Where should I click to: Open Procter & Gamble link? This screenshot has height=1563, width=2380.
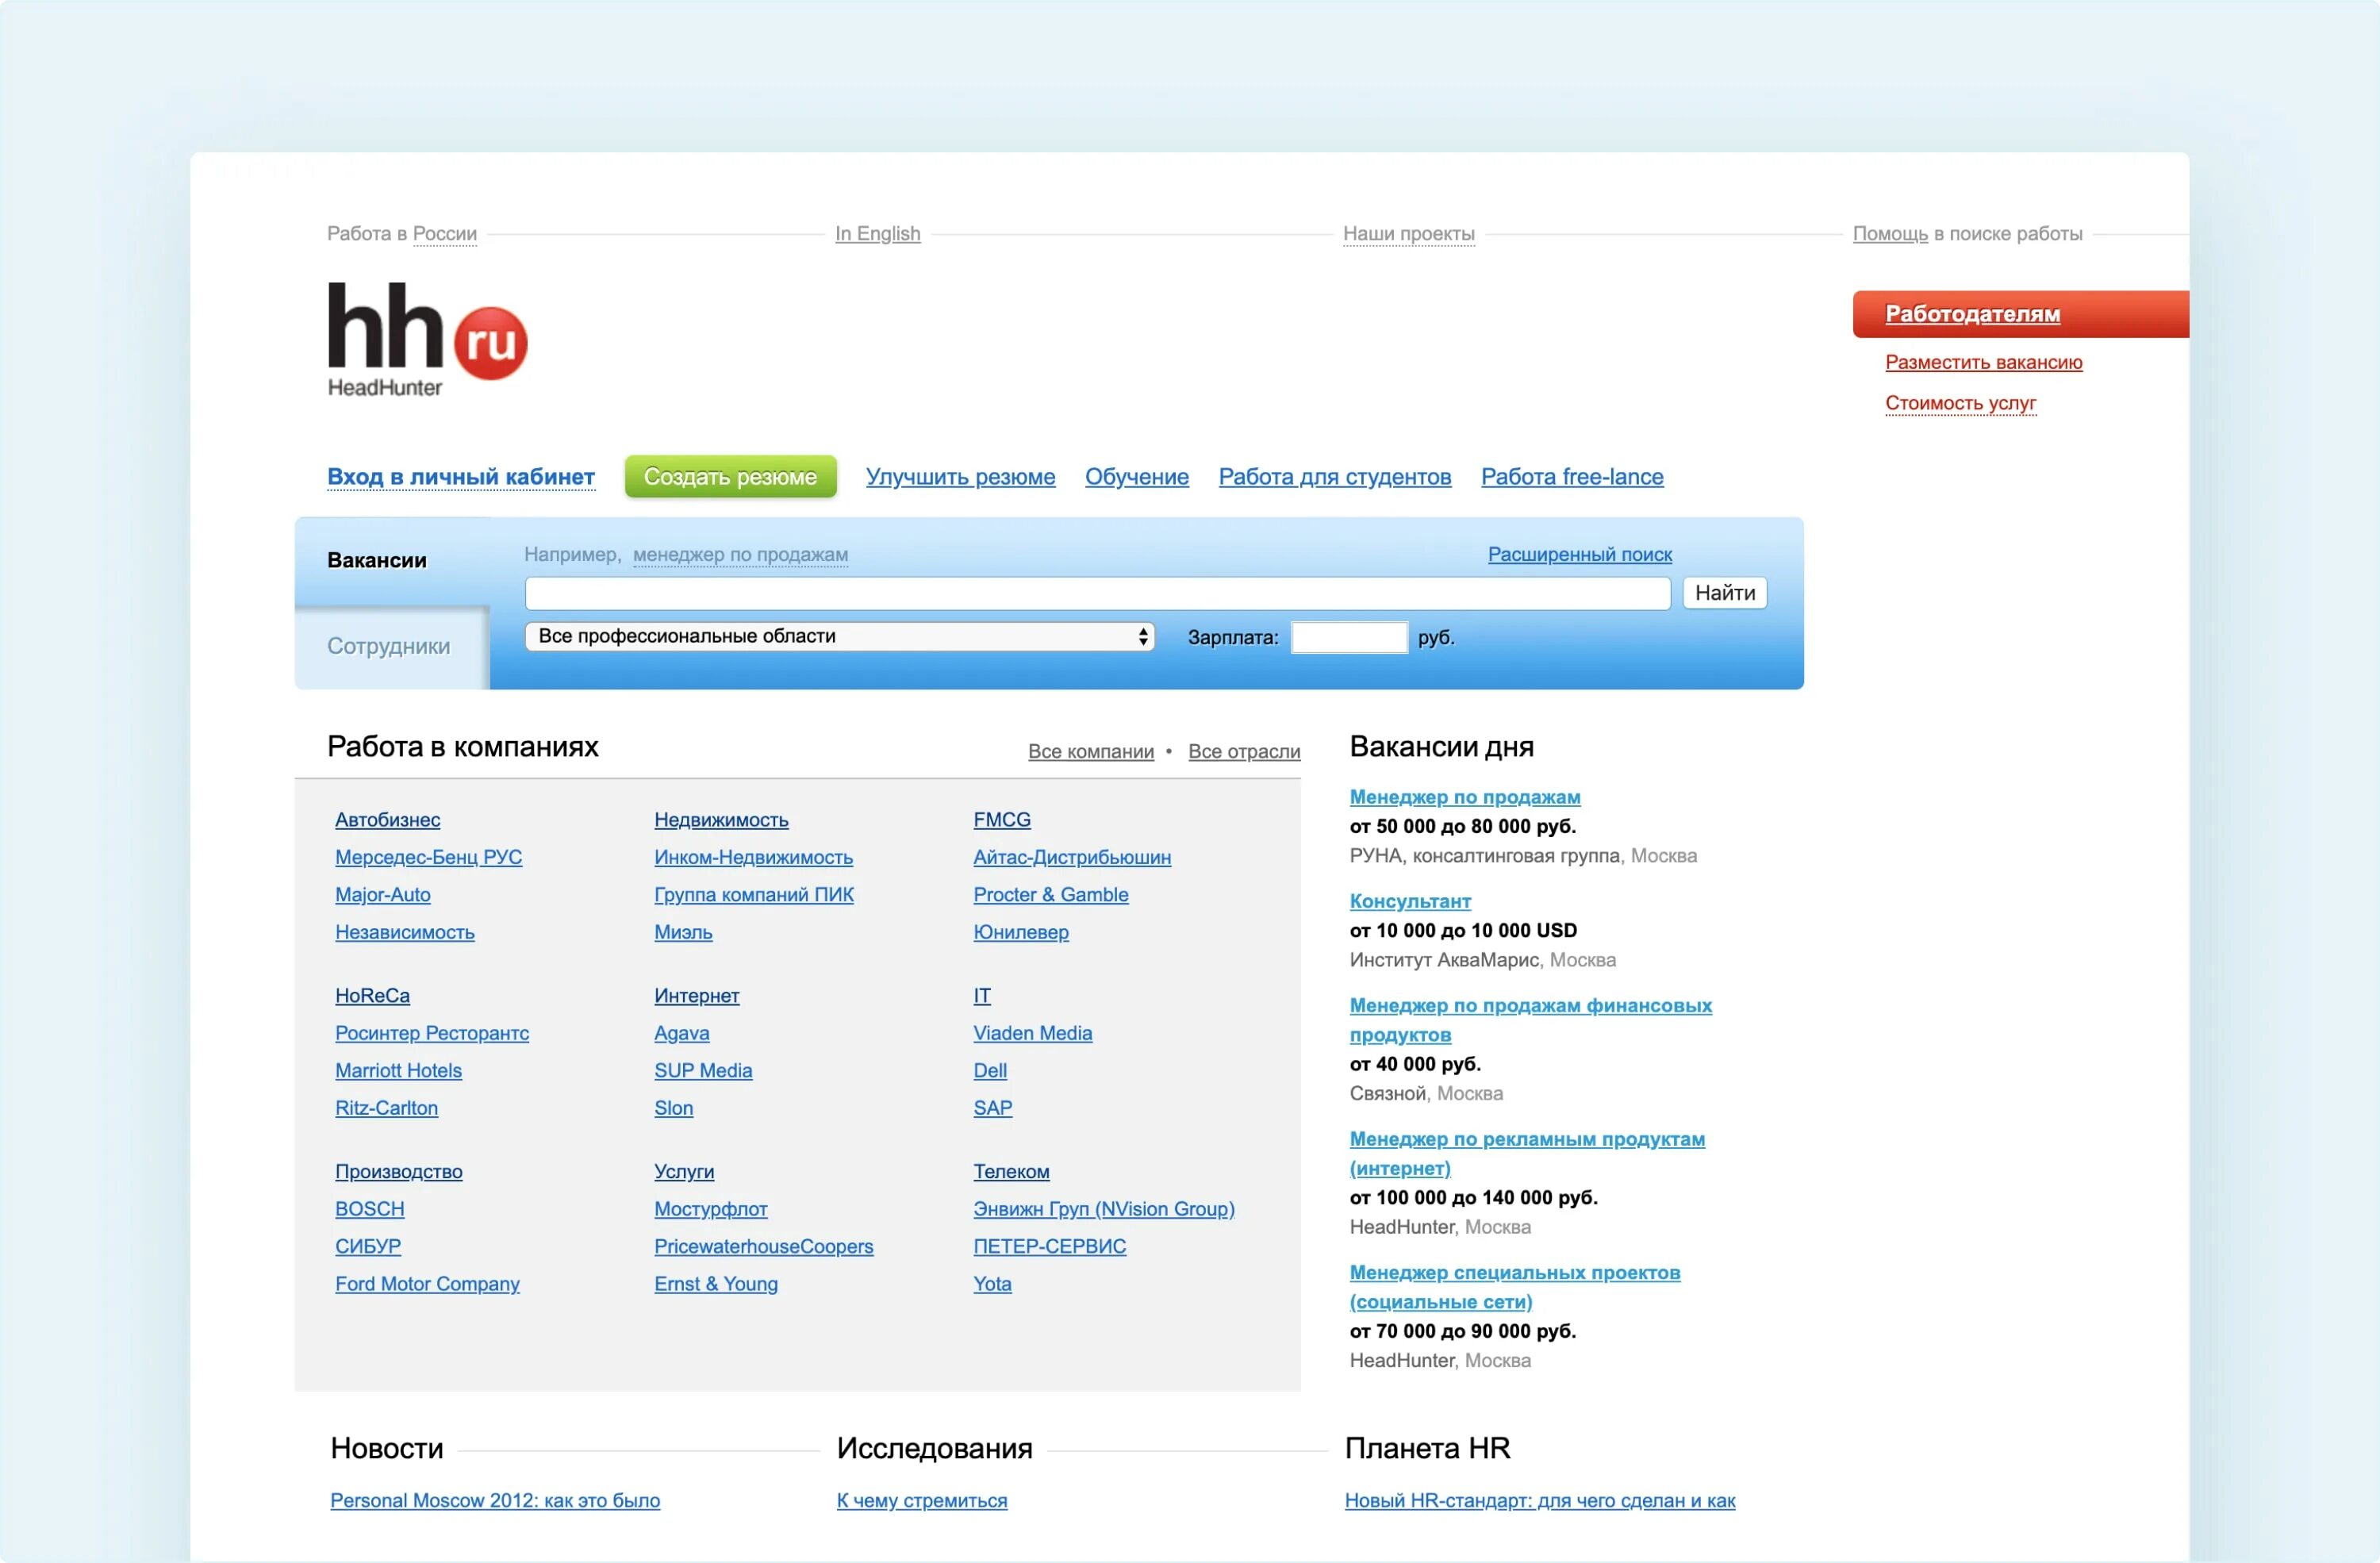point(1050,895)
